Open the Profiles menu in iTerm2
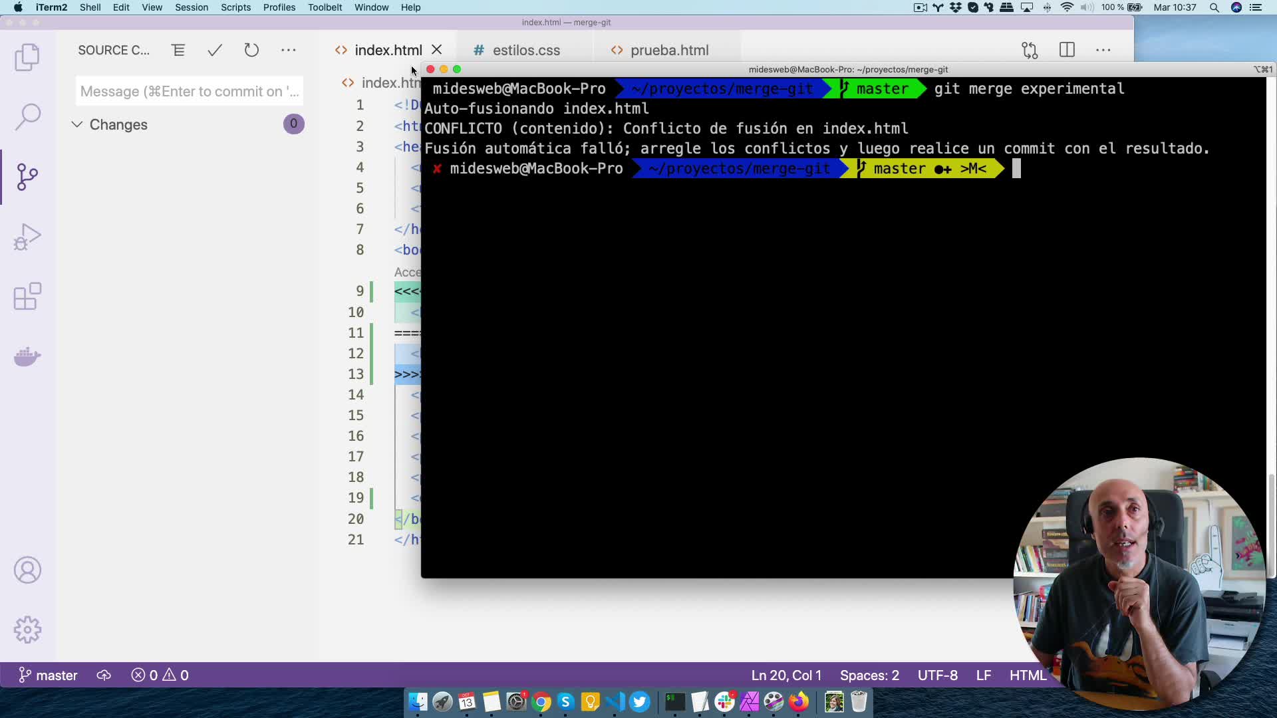The image size is (1277, 718). pyautogui.click(x=279, y=7)
